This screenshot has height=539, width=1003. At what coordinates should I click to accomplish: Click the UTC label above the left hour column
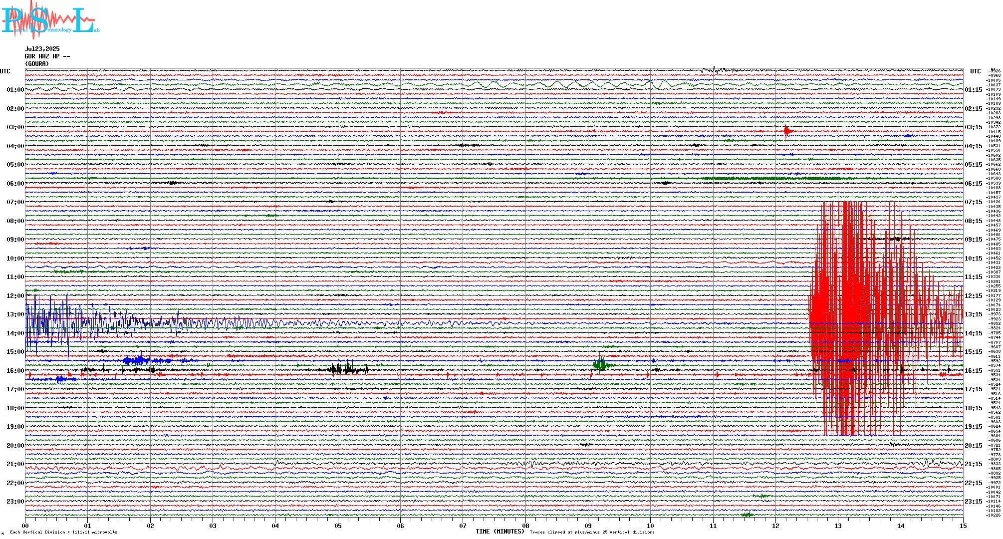pos(5,71)
